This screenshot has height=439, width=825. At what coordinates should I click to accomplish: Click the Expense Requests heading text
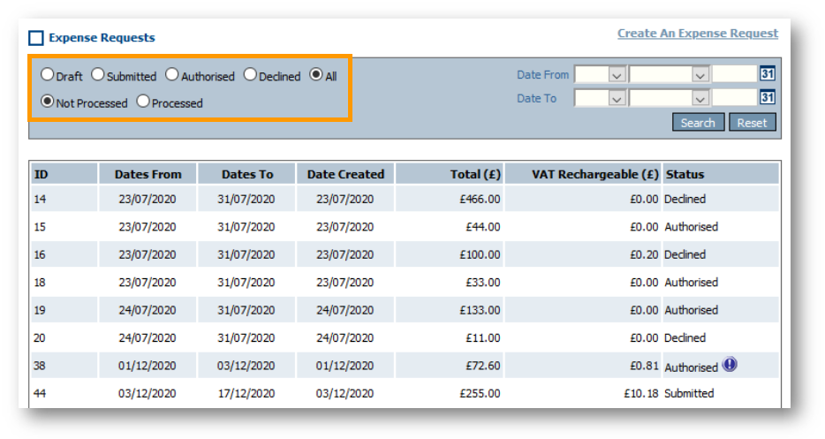coord(102,38)
